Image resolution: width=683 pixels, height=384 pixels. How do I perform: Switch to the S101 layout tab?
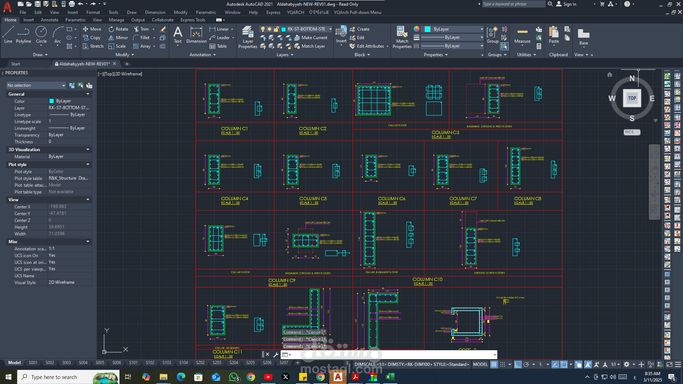[x=133, y=363]
